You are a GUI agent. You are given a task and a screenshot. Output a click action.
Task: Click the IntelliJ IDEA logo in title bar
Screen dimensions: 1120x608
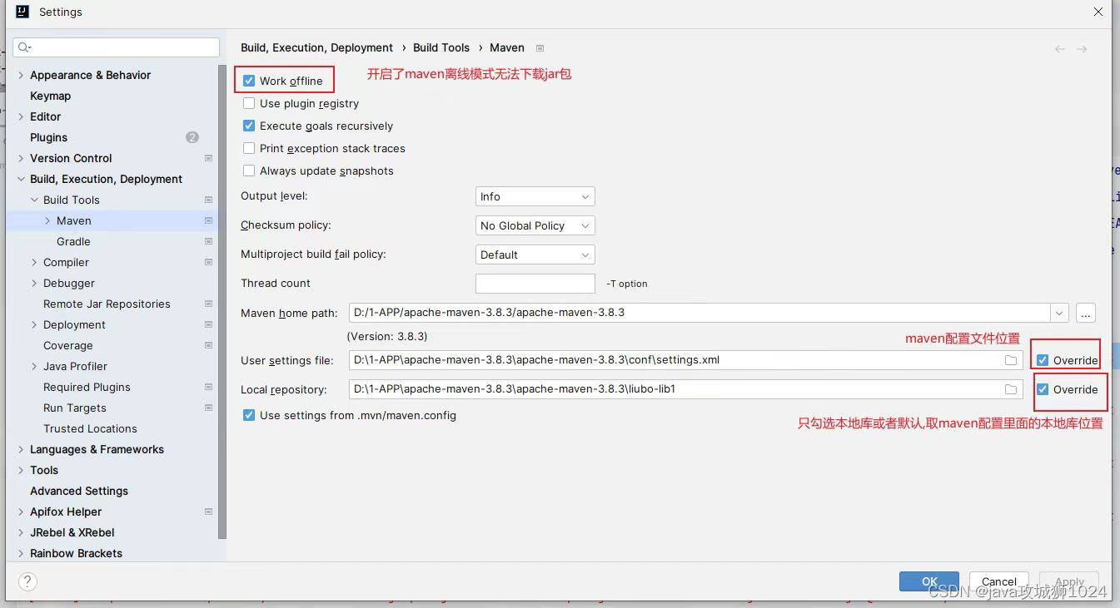tap(22, 12)
